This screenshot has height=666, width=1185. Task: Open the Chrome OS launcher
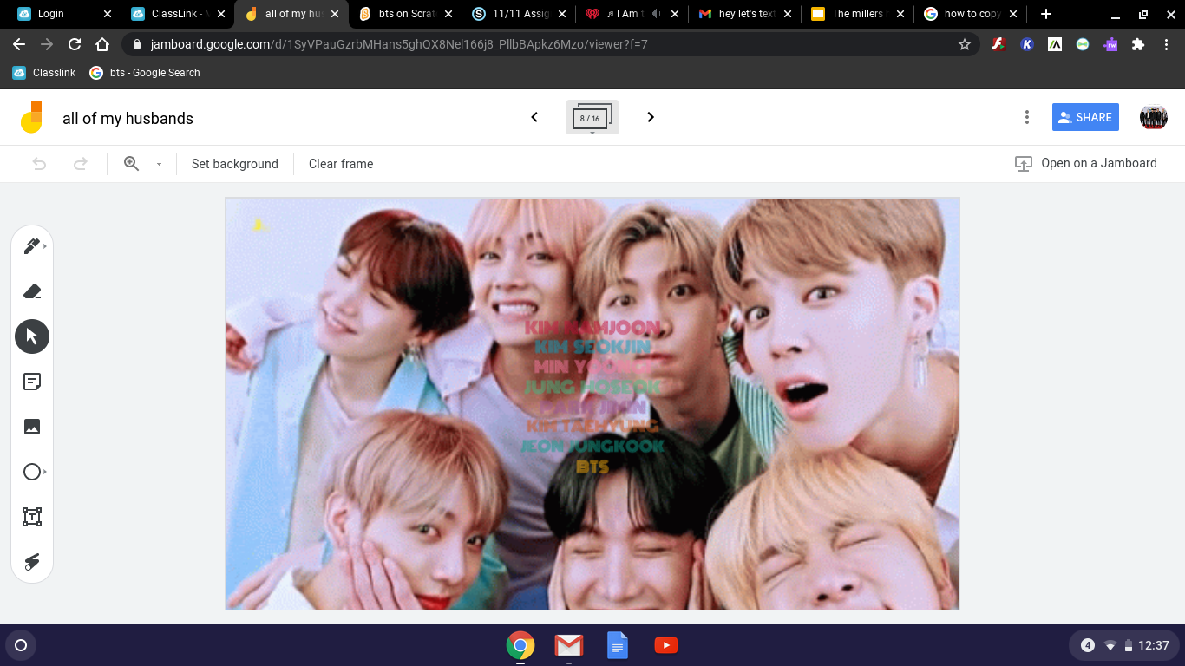pos(21,645)
